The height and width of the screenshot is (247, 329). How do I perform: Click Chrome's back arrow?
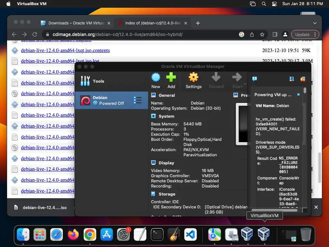click(14, 34)
